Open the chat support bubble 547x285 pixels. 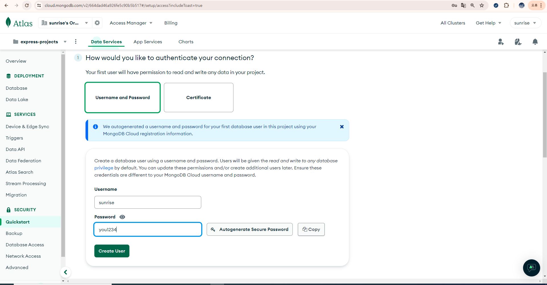tap(531, 268)
